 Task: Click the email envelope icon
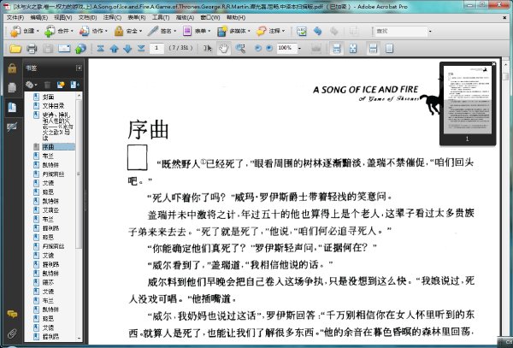tap(64, 49)
